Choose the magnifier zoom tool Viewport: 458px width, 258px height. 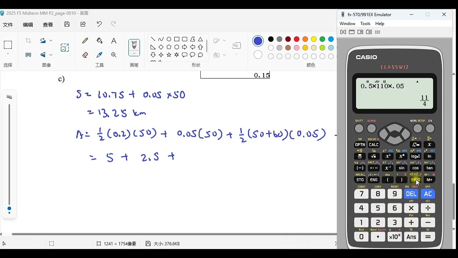(x=114, y=55)
